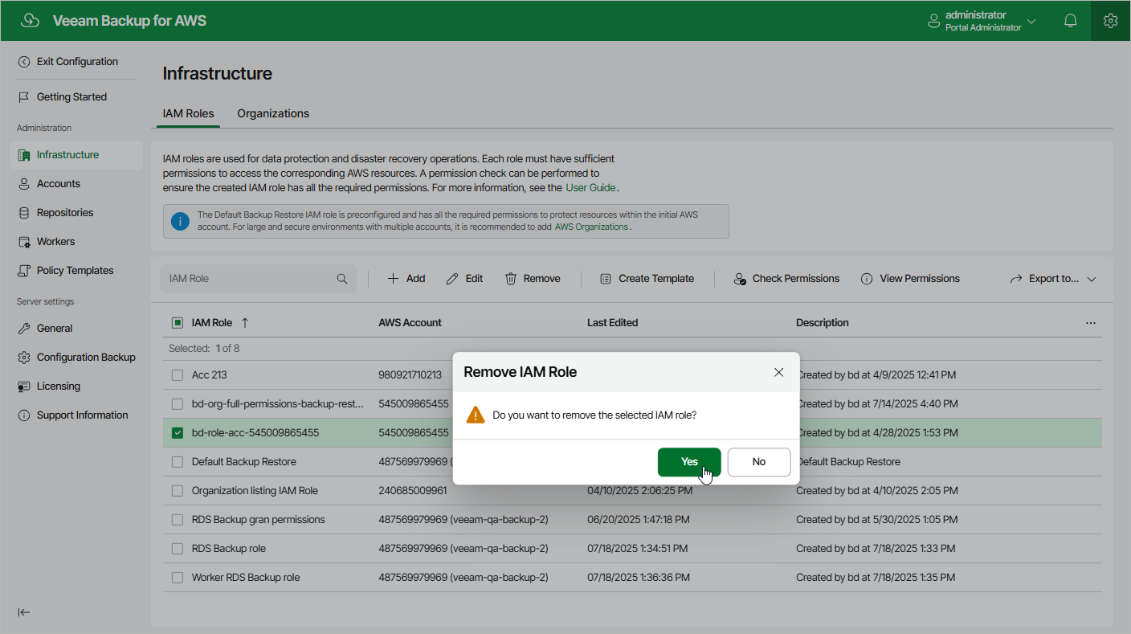Switch to the Organizations tab
Image resolution: width=1131 pixels, height=634 pixels.
[273, 113]
